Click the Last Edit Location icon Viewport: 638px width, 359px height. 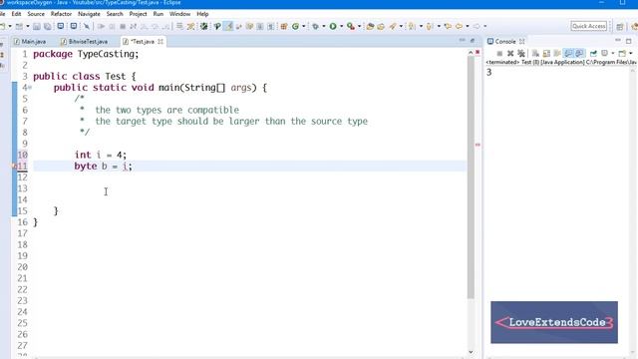click(x=448, y=27)
